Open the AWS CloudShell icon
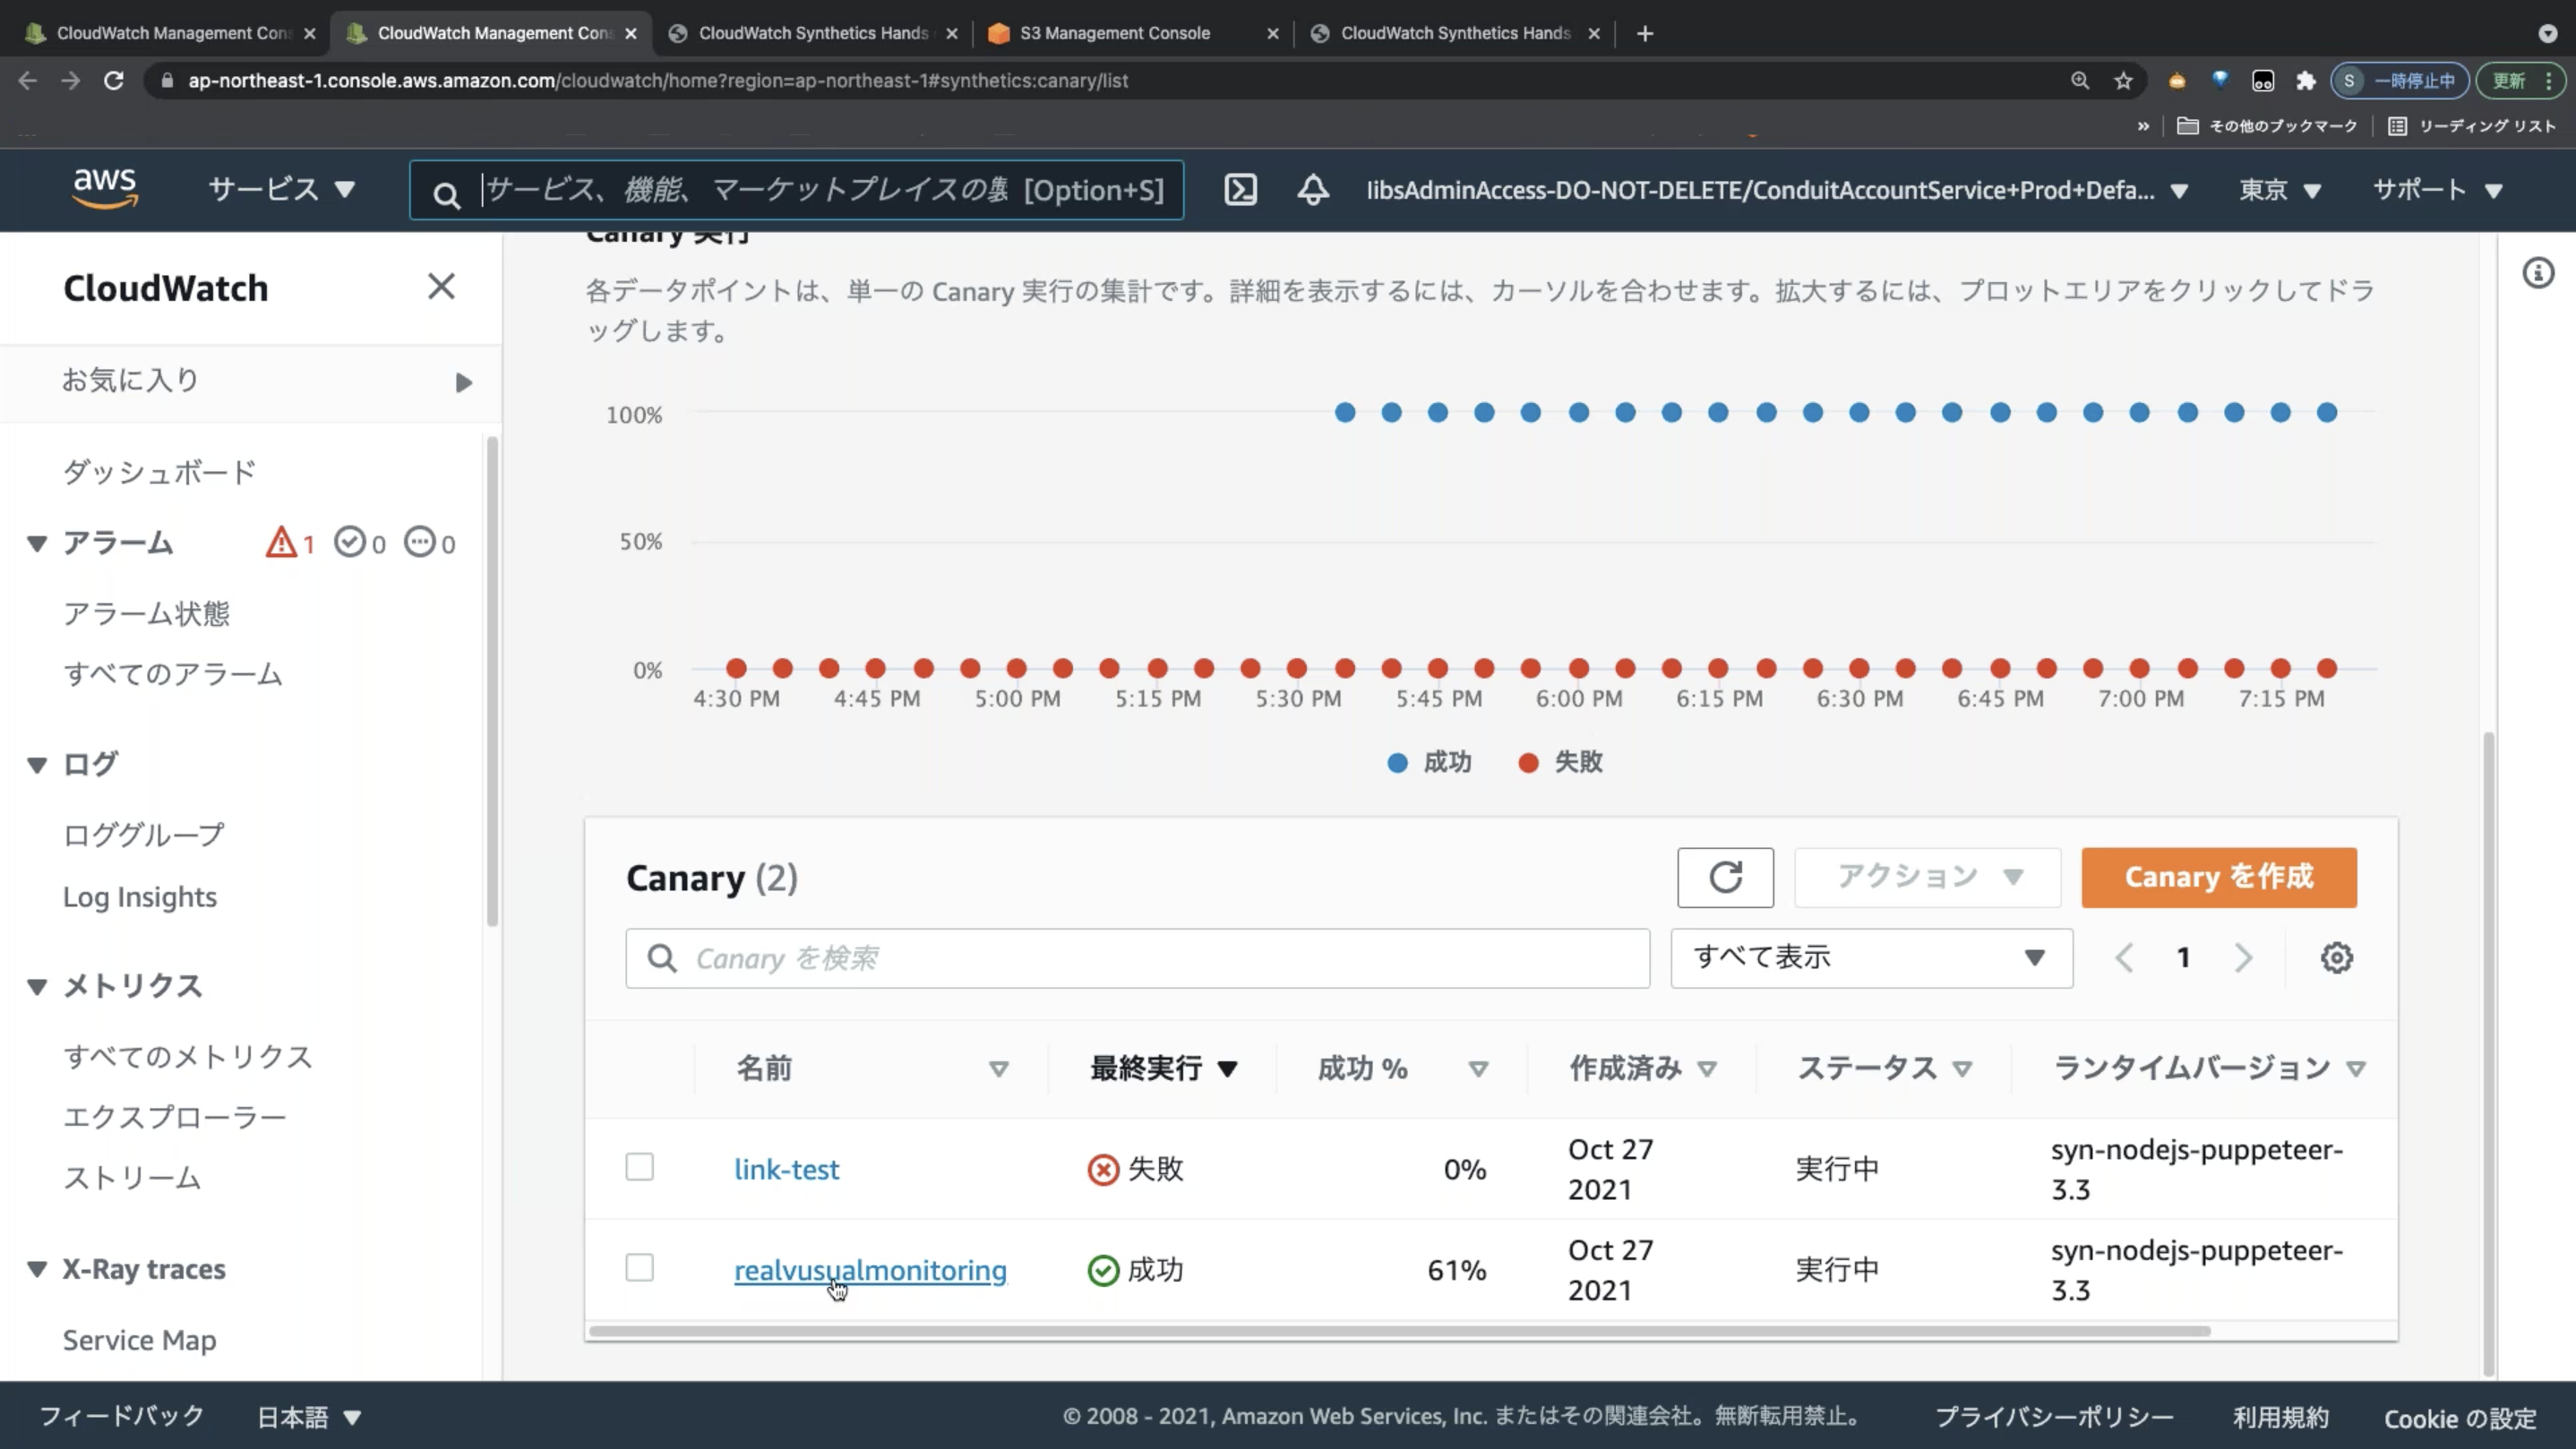The width and height of the screenshot is (2576, 1449). 1240,190
